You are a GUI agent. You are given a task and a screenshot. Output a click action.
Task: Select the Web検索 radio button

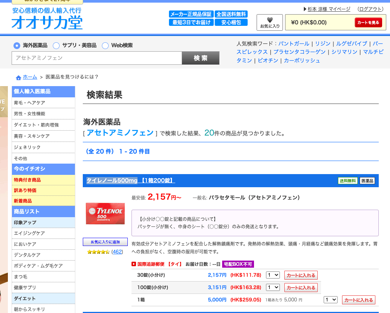(105, 46)
